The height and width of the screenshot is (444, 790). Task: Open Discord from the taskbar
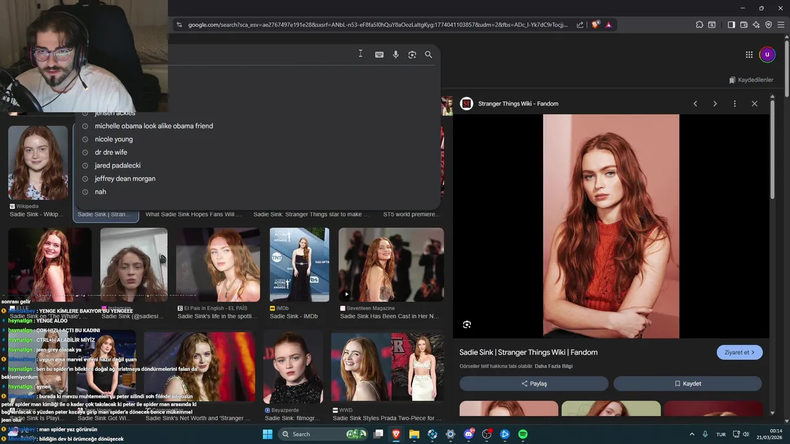[468, 434]
